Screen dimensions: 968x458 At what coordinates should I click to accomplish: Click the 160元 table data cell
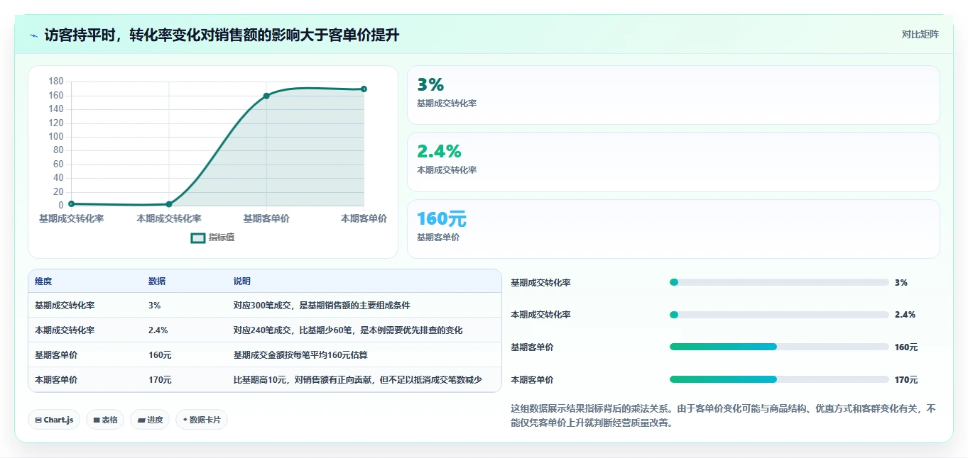pos(160,355)
